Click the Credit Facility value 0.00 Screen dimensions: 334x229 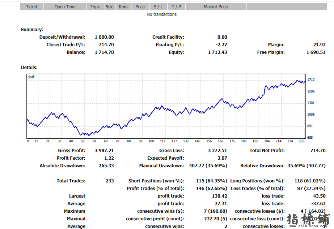point(222,37)
